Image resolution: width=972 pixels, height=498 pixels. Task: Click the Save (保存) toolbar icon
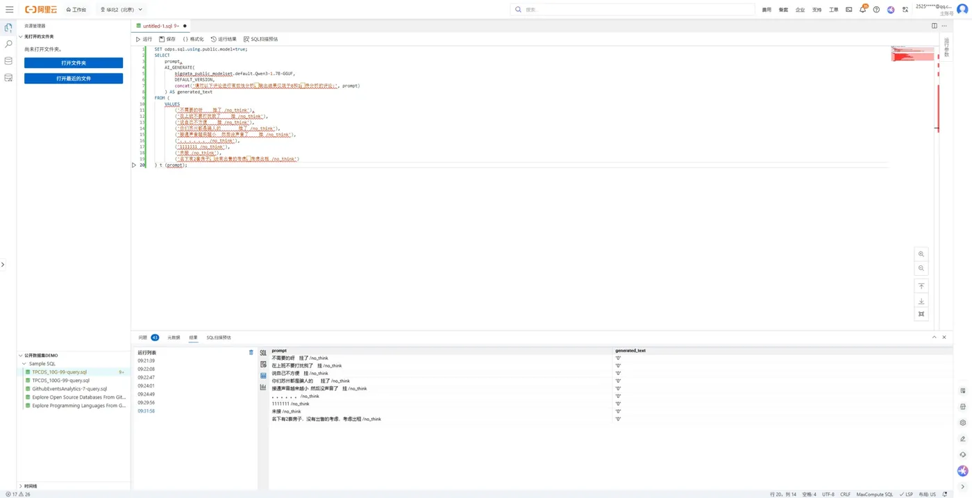162,40
